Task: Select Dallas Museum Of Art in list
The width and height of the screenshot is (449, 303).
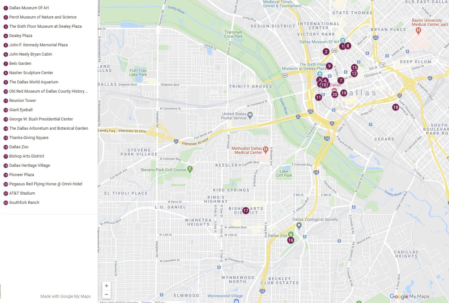Action: 29,8
